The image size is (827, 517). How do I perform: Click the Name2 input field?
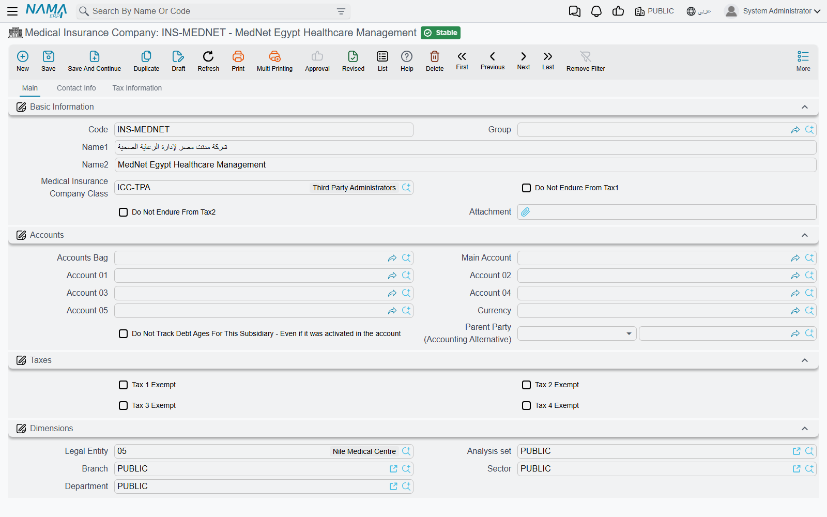(465, 165)
